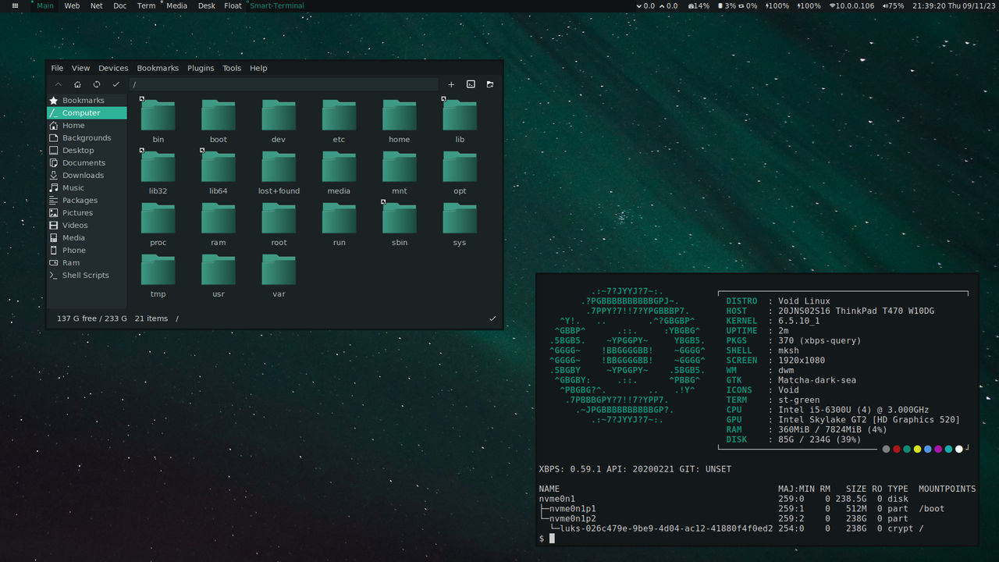The height and width of the screenshot is (562, 999).
Task: Open a terminal from the file manager toolbar
Action: coord(471,84)
